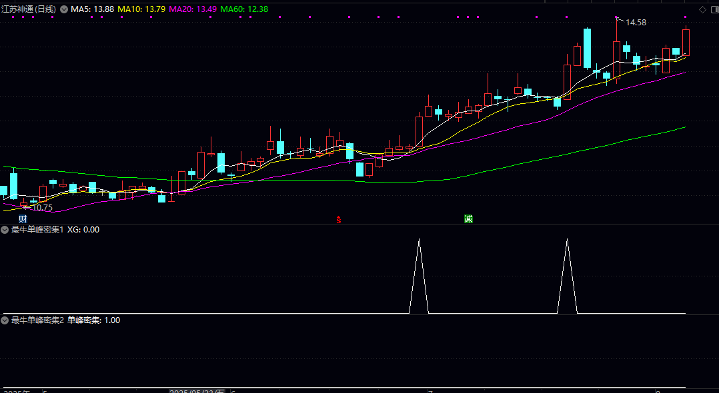Expand the 江苏神通 (日线) main chart dropdown

point(64,9)
